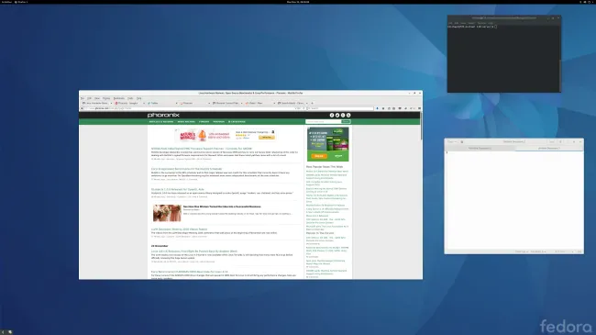The width and height of the screenshot is (596, 335).
Task: Open Terminal window Search menu
Action: (x=471, y=23)
